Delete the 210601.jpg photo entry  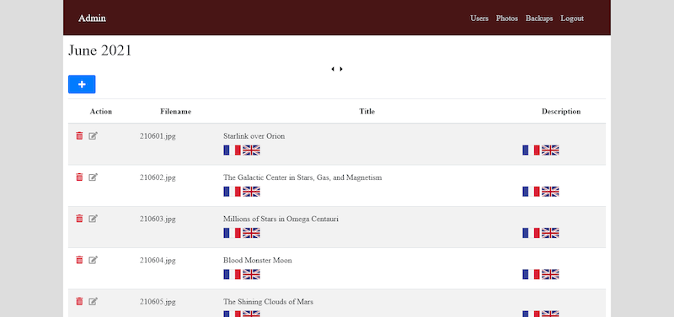[79, 136]
